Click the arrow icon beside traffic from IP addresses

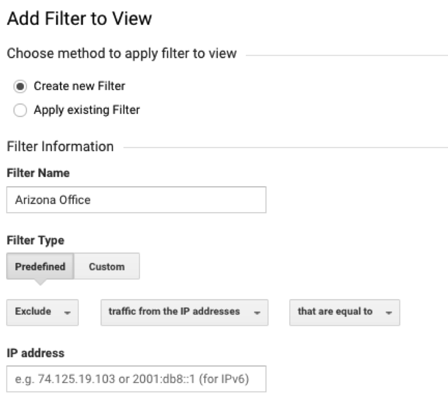(x=257, y=313)
